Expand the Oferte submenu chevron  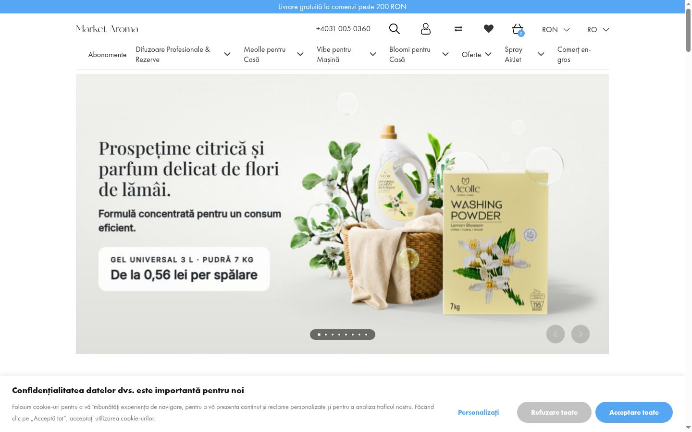tap(488, 54)
